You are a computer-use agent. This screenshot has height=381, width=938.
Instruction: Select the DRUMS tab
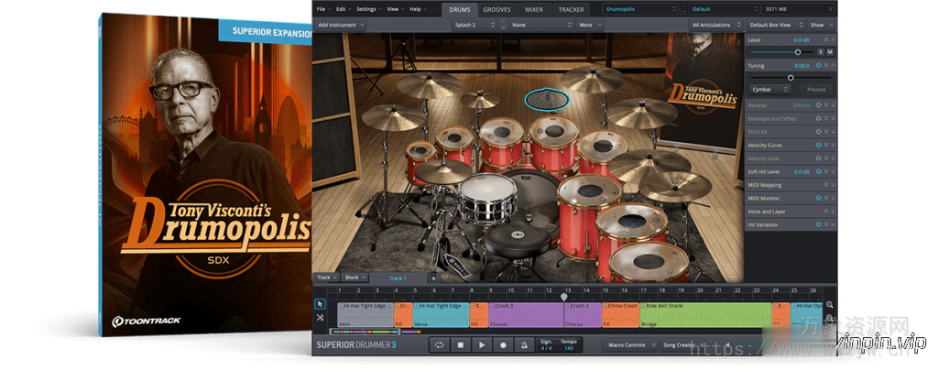[460, 9]
